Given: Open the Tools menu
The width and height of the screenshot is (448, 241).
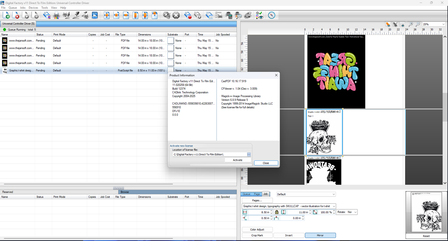Looking at the screenshot, I should 45,8.
